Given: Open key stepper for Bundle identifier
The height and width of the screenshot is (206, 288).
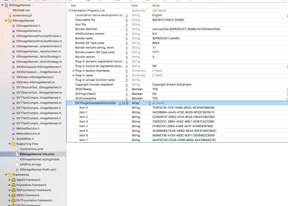Looking at the screenshot, I should point(127,29).
